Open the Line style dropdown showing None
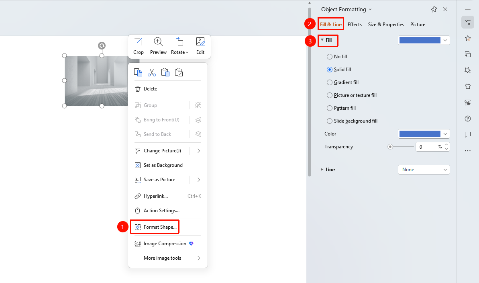 pyautogui.click(x=424, y=170)
